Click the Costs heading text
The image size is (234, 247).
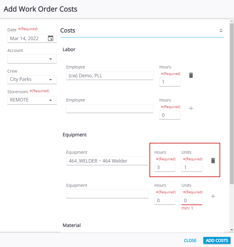68,30
